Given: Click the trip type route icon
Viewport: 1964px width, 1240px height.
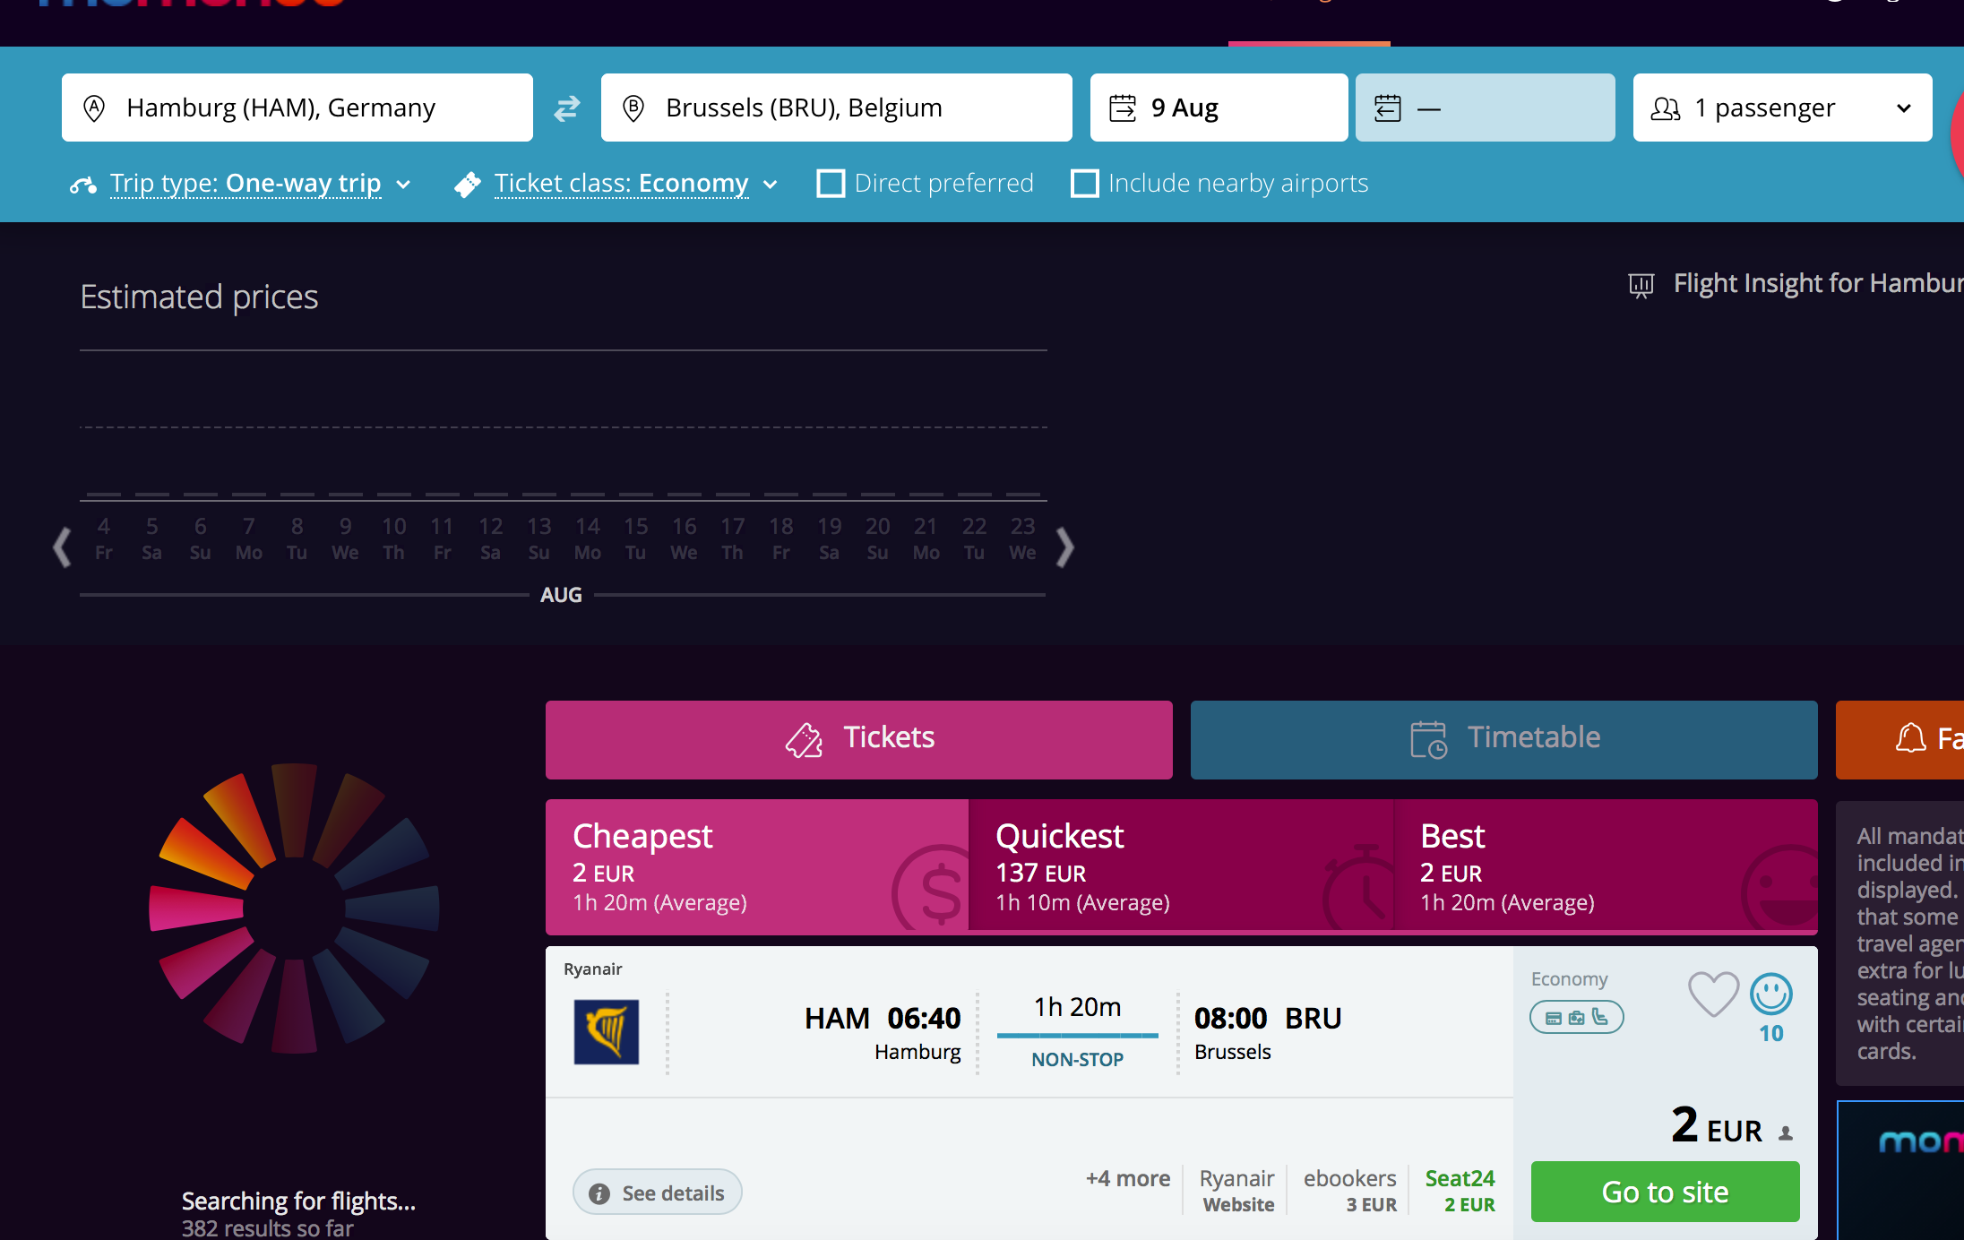Looking at the screenshot, I should (x=83, y=185).
